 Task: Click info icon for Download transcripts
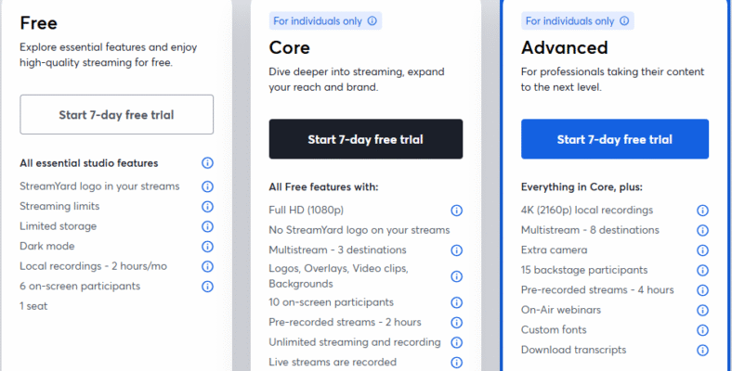tap(702, 350)
